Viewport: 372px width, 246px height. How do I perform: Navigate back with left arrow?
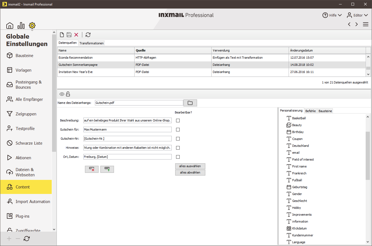pos(349,24)
